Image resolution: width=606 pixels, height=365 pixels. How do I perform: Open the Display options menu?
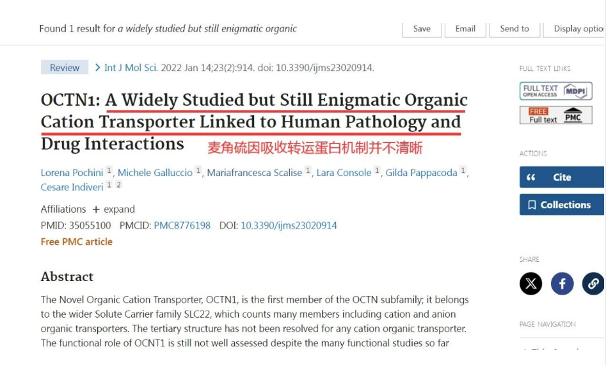tap(578, 29)
